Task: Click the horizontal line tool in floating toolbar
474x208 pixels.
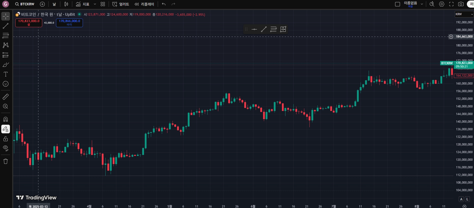Action: (x=254, y=29)
